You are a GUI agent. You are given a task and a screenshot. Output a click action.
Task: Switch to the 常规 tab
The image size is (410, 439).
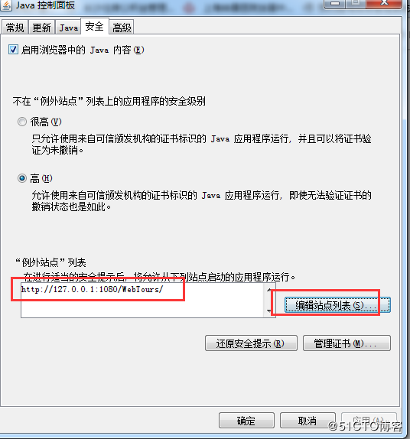click(x=15, y=28)
